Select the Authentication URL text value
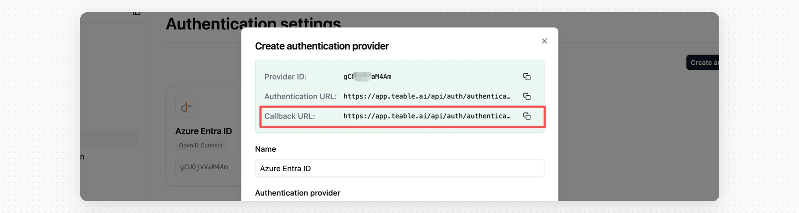 427,97
